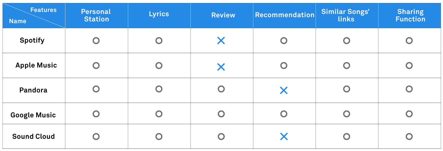Click Sound Cloud's Lyrics circle
Viewport: 443px width, 151px height.
click(159, 137)
